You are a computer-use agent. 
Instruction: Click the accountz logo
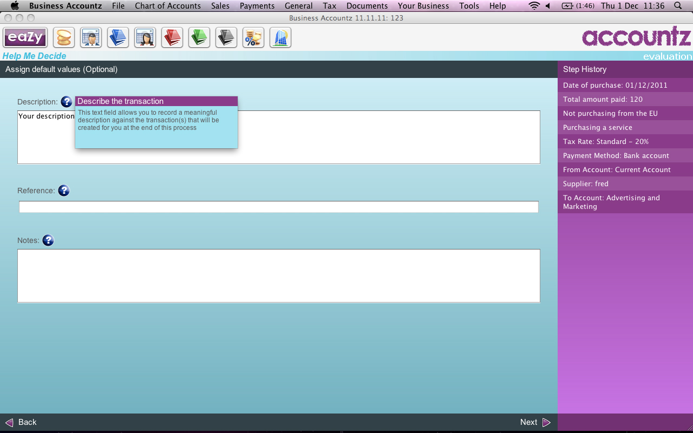point(637,37)
